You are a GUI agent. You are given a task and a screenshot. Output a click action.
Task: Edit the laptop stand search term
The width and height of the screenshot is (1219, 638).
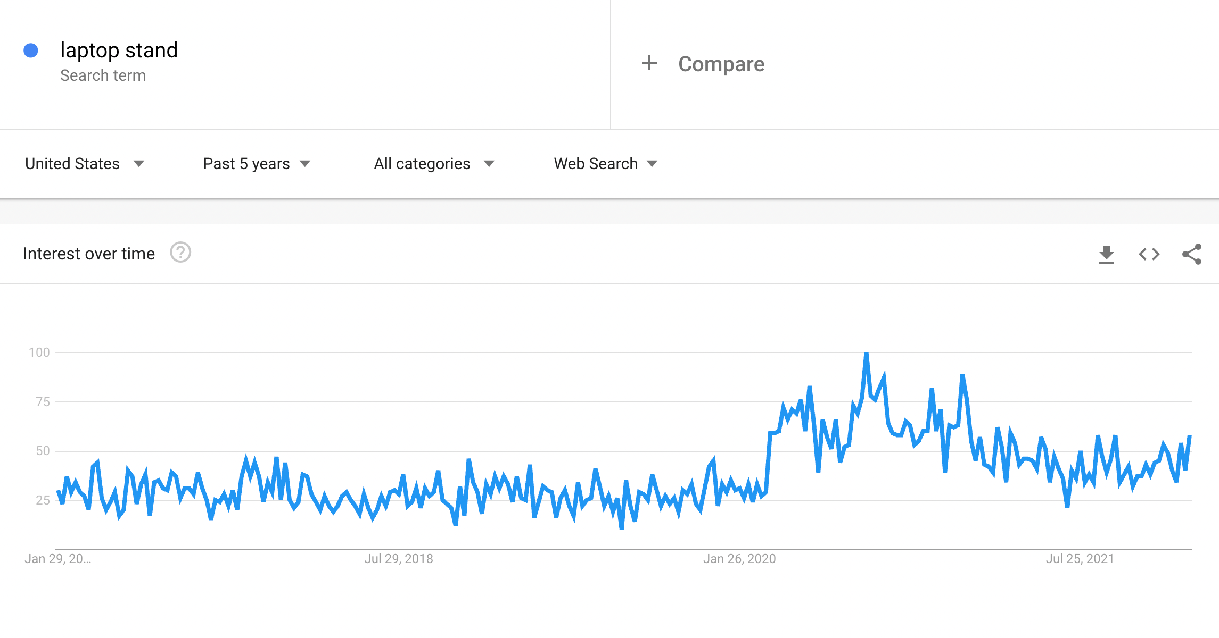pos(119,51)
